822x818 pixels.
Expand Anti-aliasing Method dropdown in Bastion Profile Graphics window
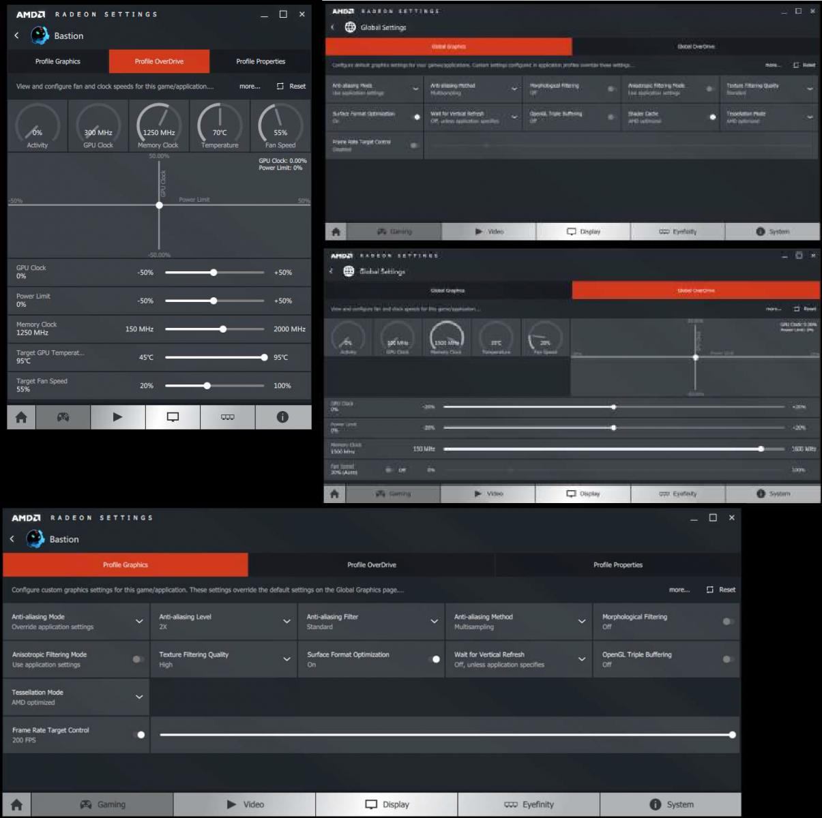tap(582, 622)
